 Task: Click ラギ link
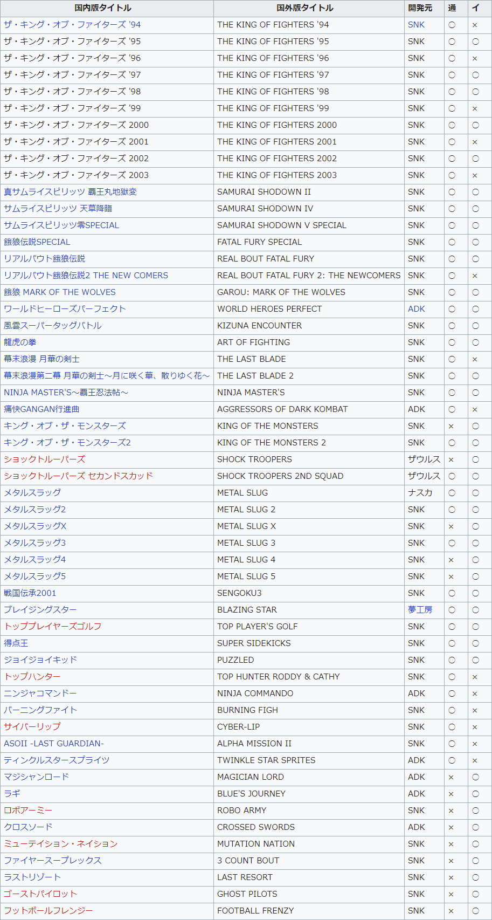12,794
